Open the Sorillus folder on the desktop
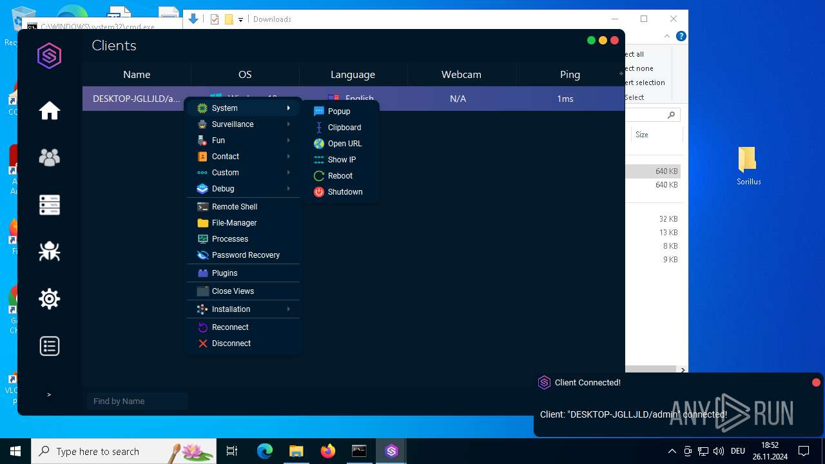The width and height of the screenshot is (825, 464). (x=748, y=166)
